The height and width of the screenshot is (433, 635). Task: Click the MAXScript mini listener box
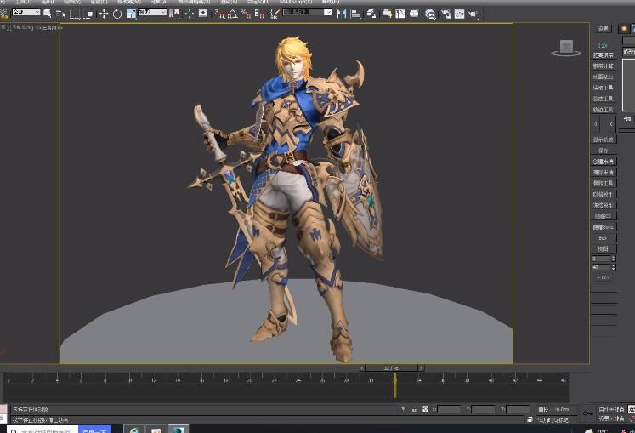(x=3, y=413)
